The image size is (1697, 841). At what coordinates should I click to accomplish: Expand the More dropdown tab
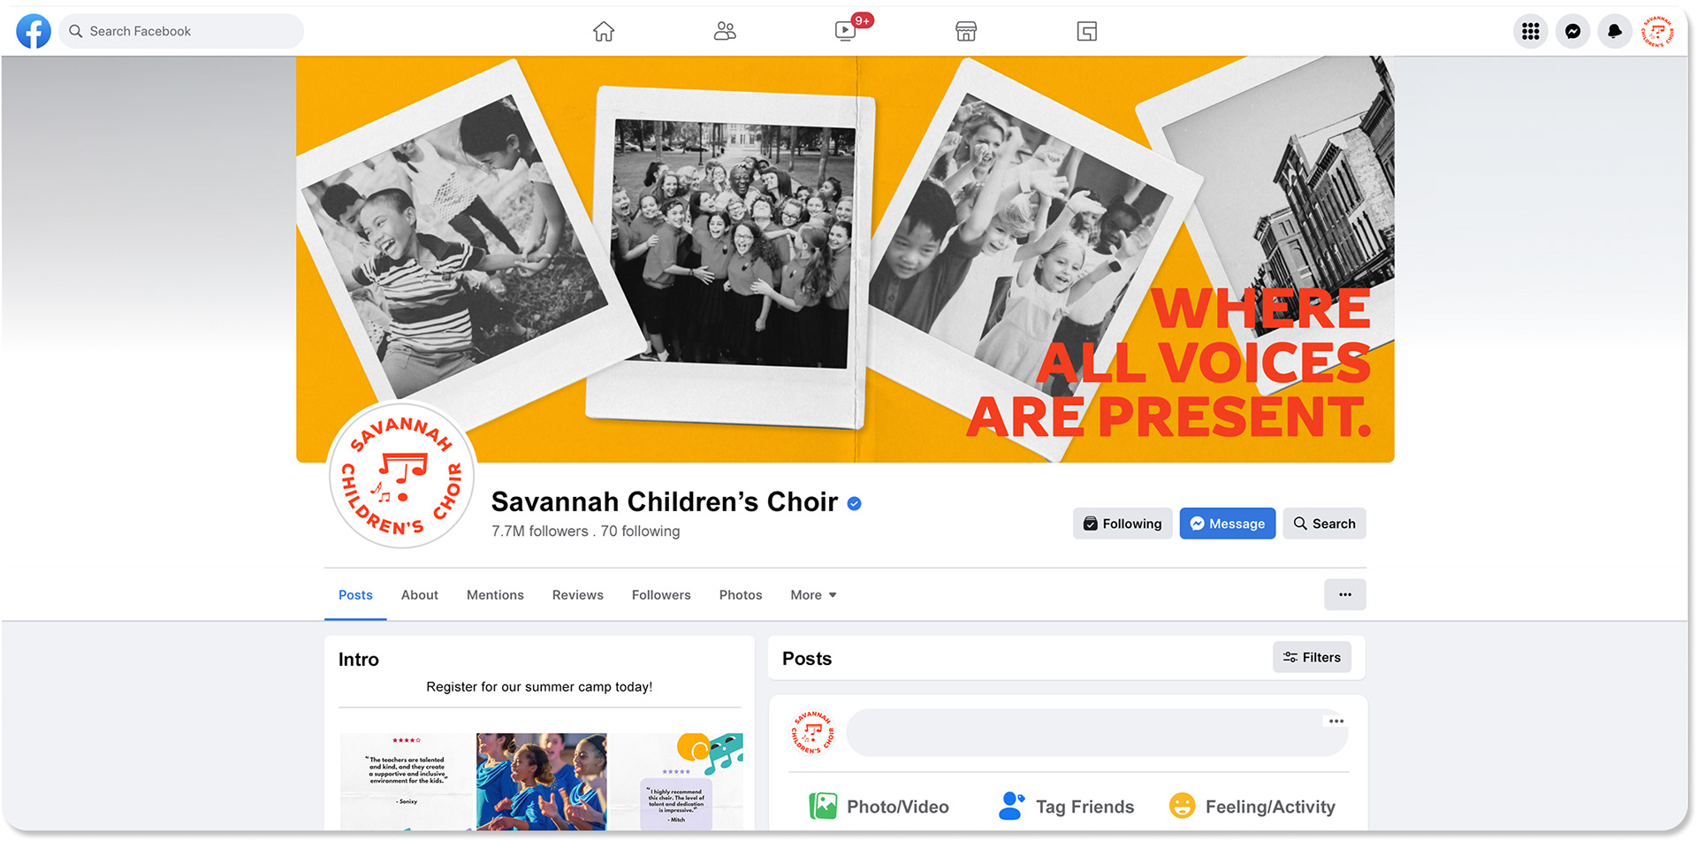(x=813, y=595)
